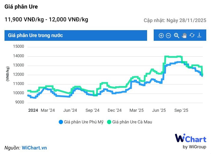Click the Cập nhật update date text

click(175, 20)
